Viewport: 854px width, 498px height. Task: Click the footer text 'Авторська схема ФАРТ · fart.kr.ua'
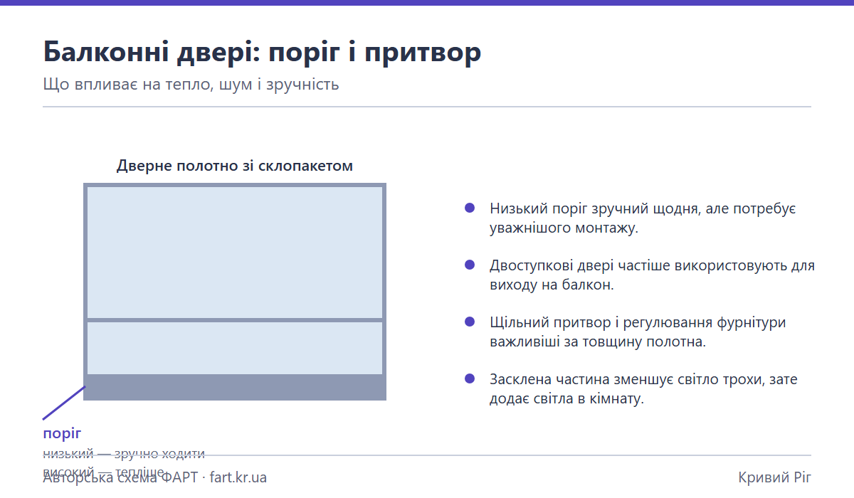[155, 477]
